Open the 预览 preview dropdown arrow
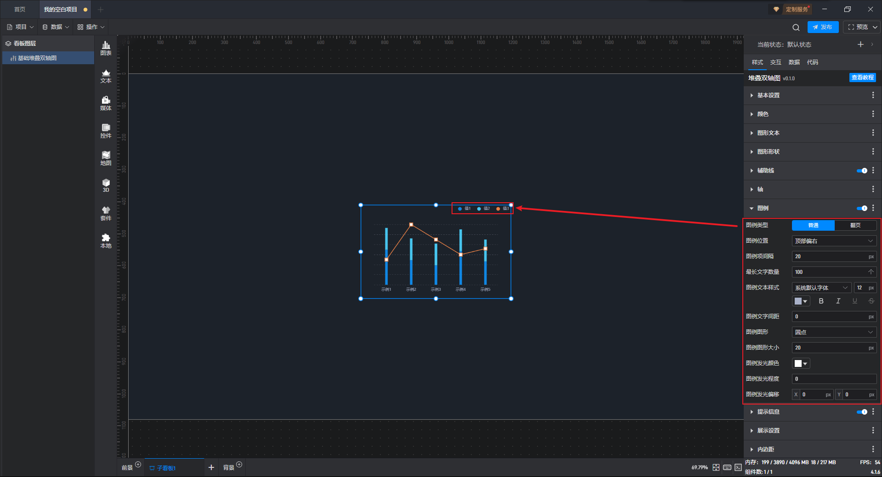 click(x=875, y=28)
